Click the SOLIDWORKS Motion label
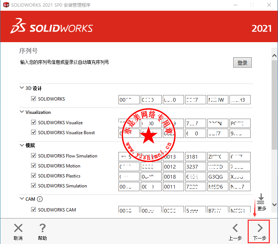278x244 pixels. point(59,166)
